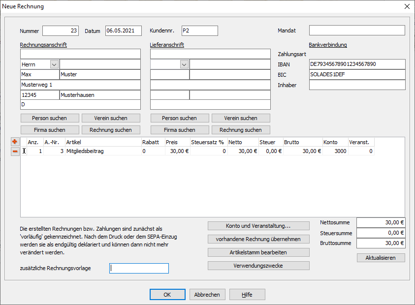Click Aktualisieren to refresh totals
Viewport: 415px width, 305px height.
coord(381,258)
